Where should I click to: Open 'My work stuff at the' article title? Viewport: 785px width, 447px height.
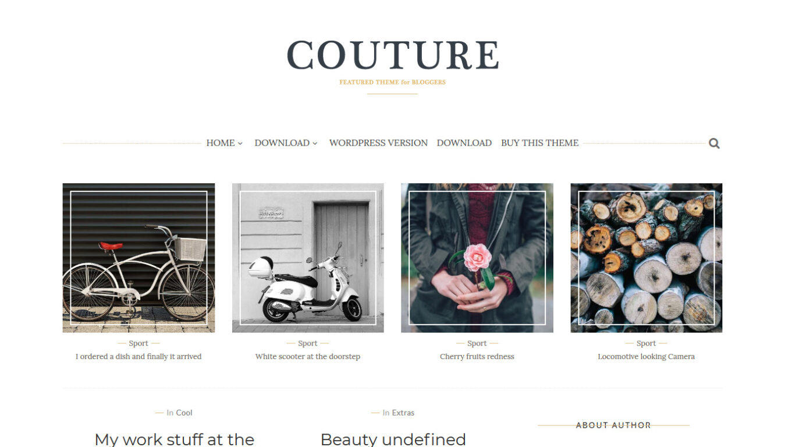[x=175, y=439]
